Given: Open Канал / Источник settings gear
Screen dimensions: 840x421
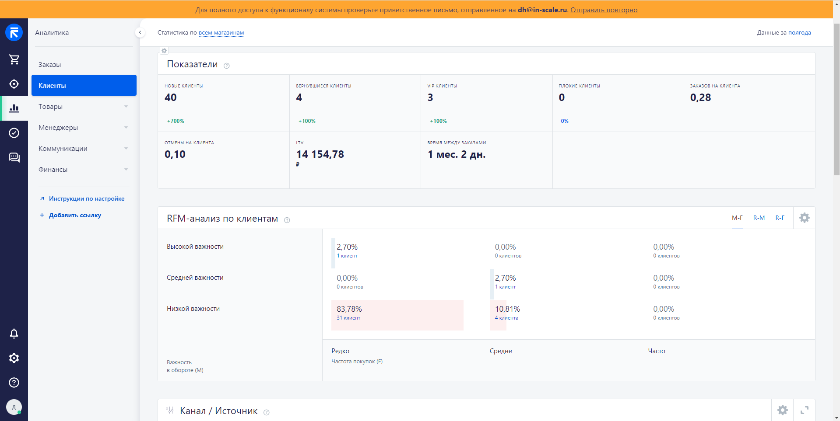Looking at the screenshot, I should [783, 410].
